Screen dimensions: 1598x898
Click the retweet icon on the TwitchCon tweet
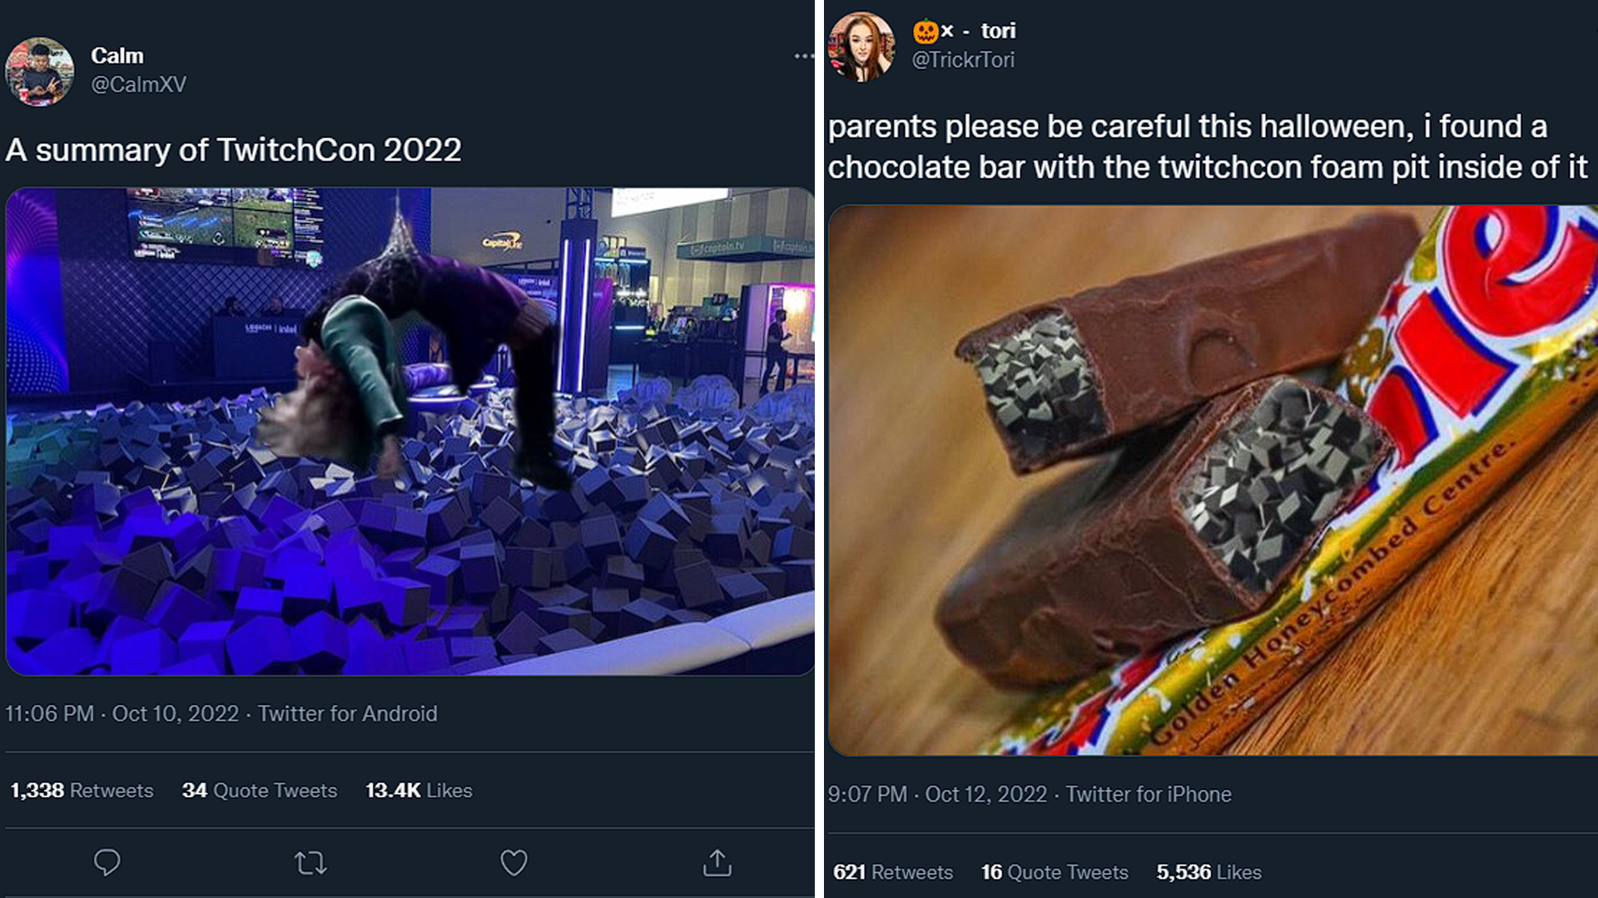click(x=310, y=863)
